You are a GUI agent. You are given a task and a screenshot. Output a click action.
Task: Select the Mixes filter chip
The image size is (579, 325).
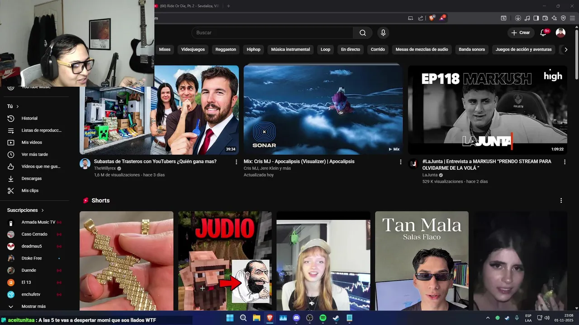pos(165,50)
